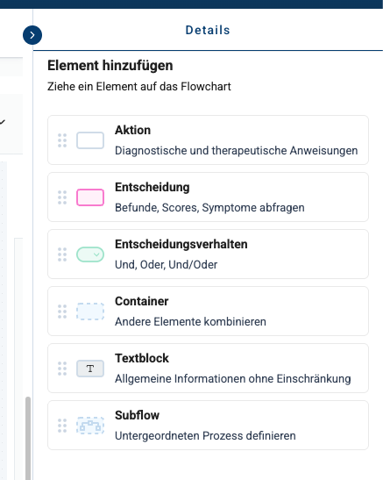Screen dimensions: 383x480
Task: Grab the drag handle of Container
Action: pyautogui.click(x=62, y=312)
